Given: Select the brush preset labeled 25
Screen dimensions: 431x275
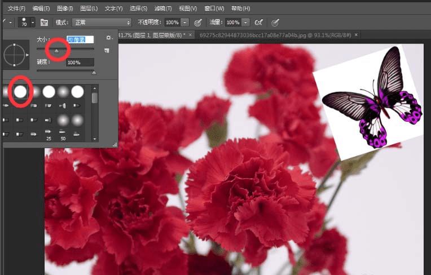Looking at the screenshot, I should tap(49, 133).
